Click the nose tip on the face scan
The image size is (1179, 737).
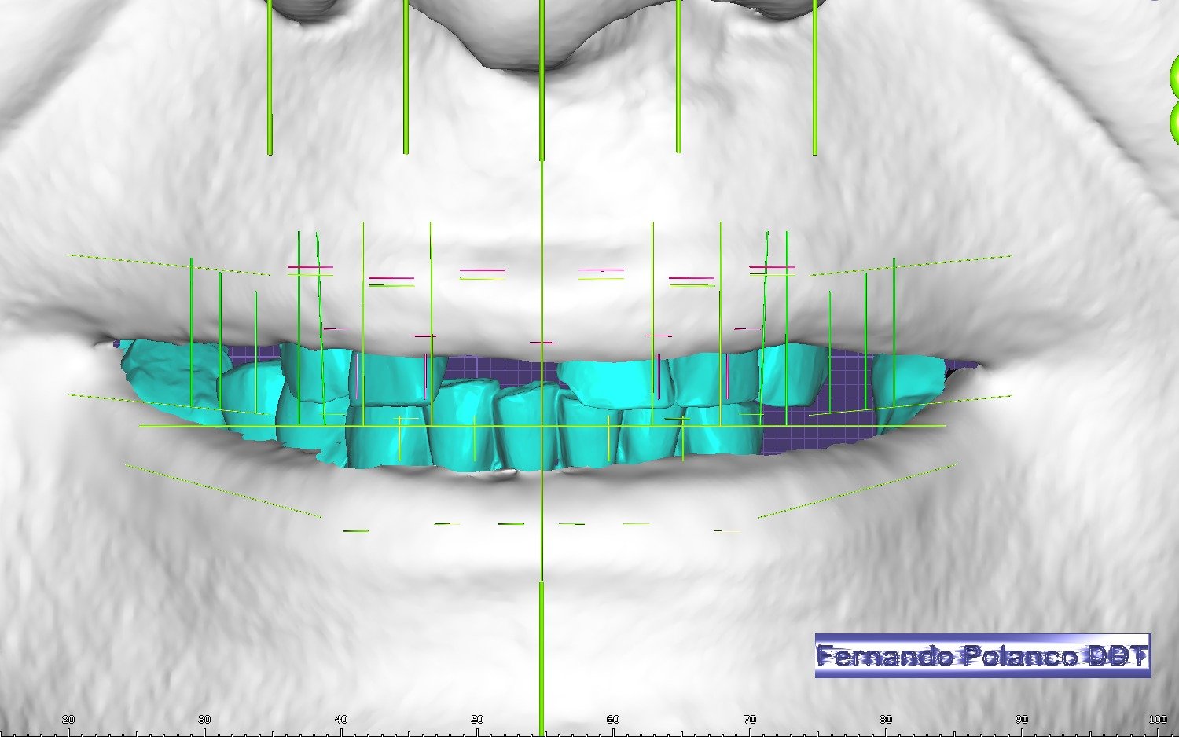541,47
